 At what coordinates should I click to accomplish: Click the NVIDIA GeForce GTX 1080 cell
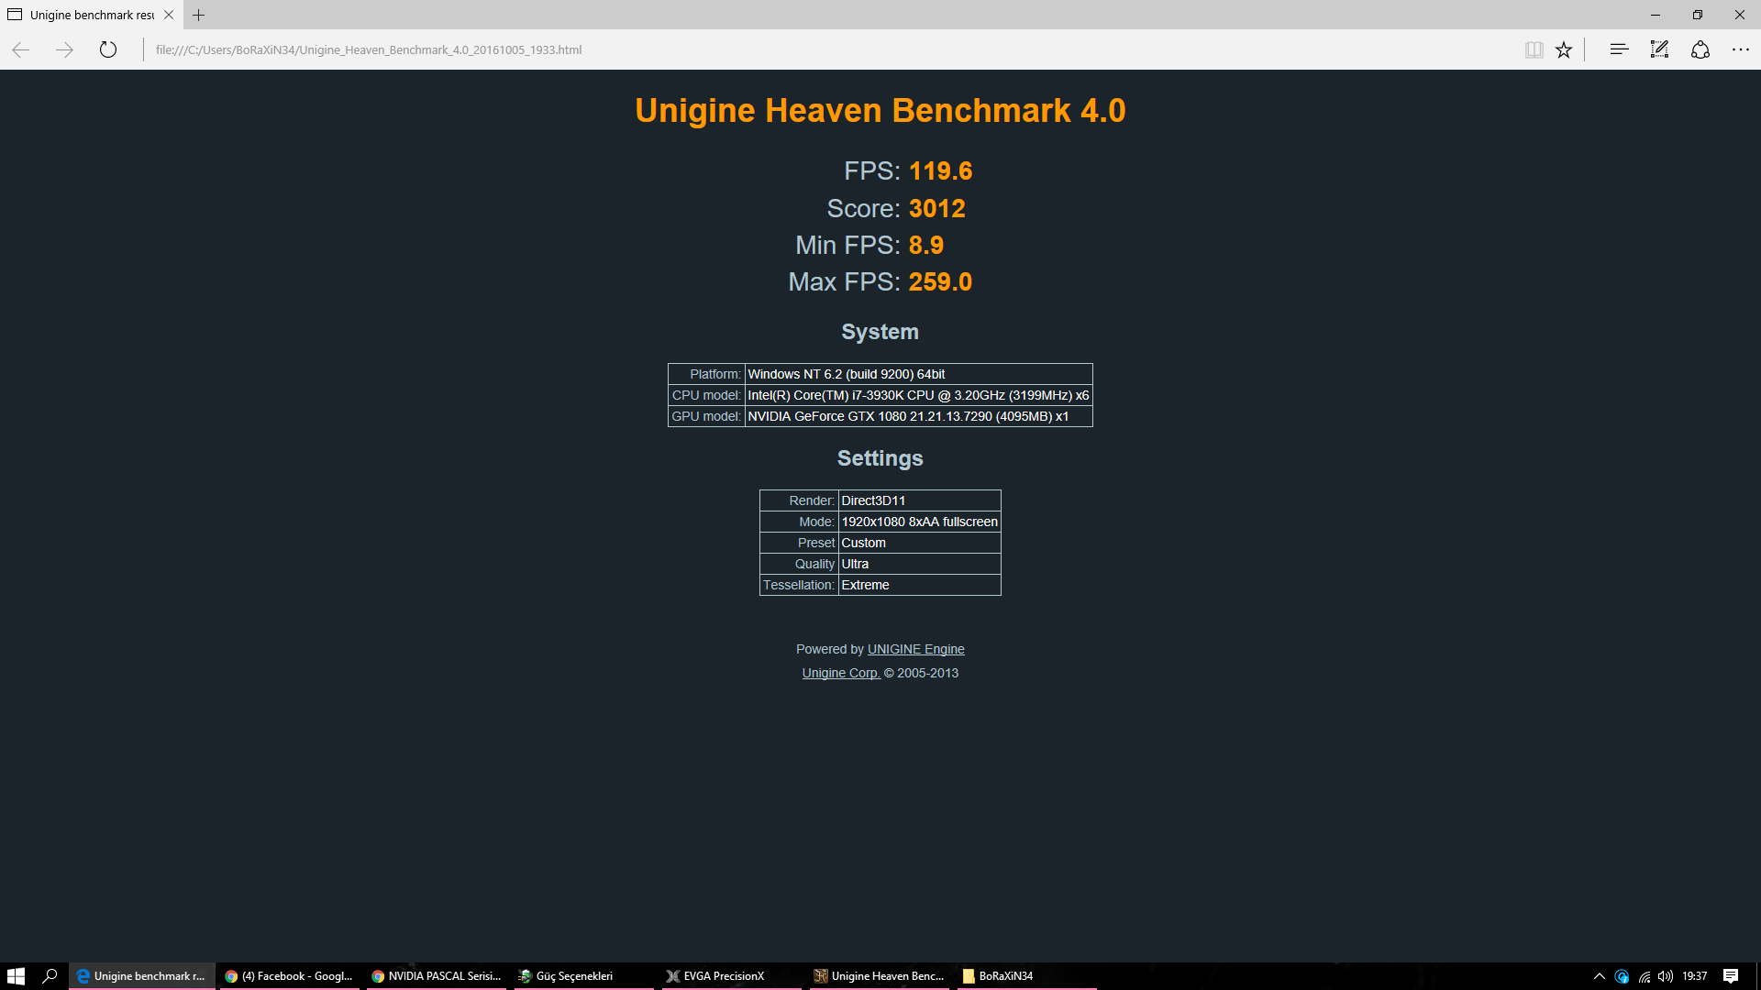(918, 416)
